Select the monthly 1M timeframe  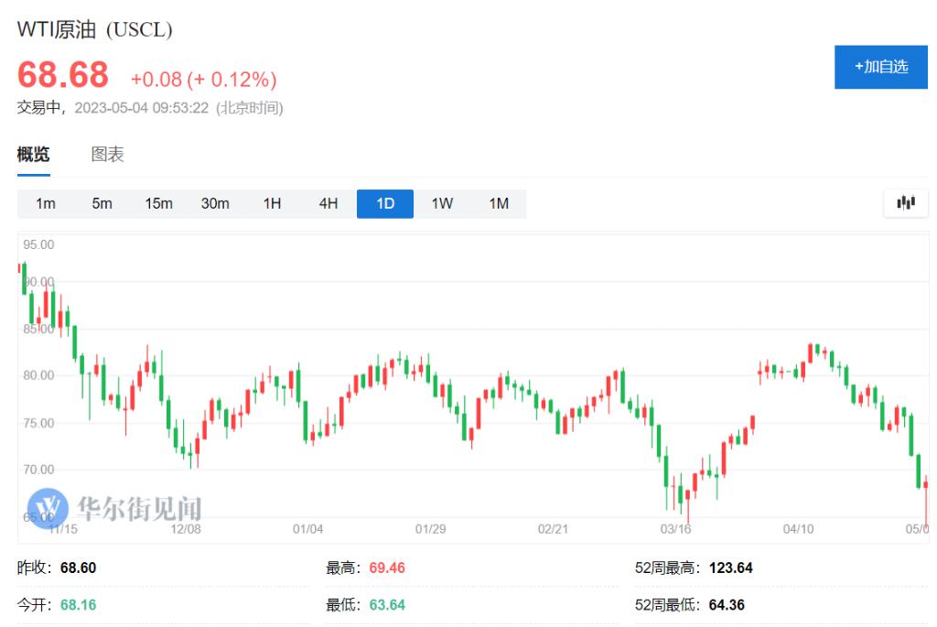(x=499, y=203)
